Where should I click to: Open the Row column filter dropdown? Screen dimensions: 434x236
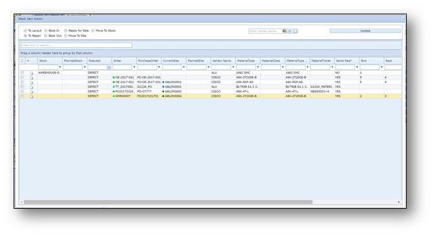pyautogui.click(x=382, y=67)
